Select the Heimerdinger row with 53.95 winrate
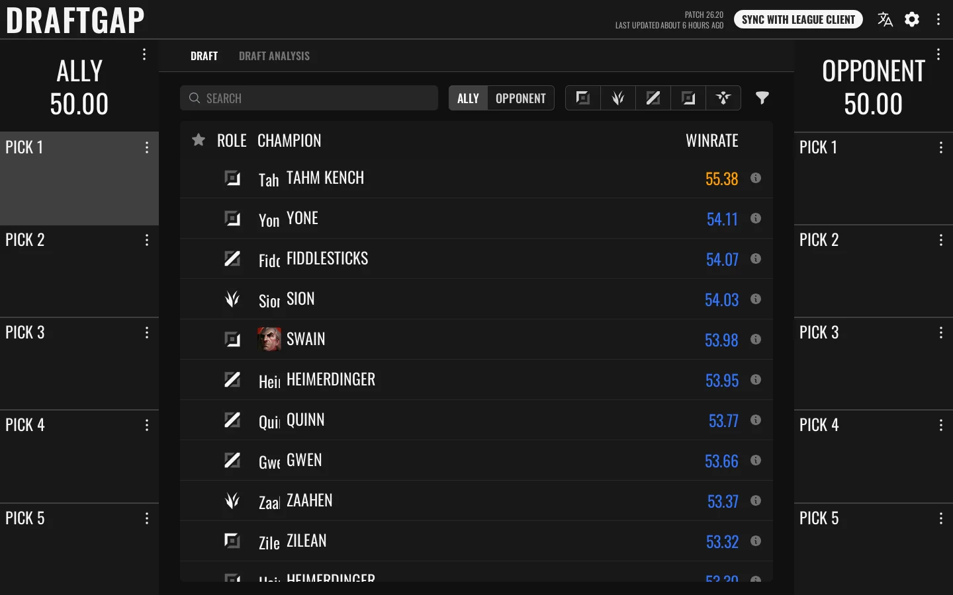The height and width of the screenshot is (595, 953). pos(476,379)
